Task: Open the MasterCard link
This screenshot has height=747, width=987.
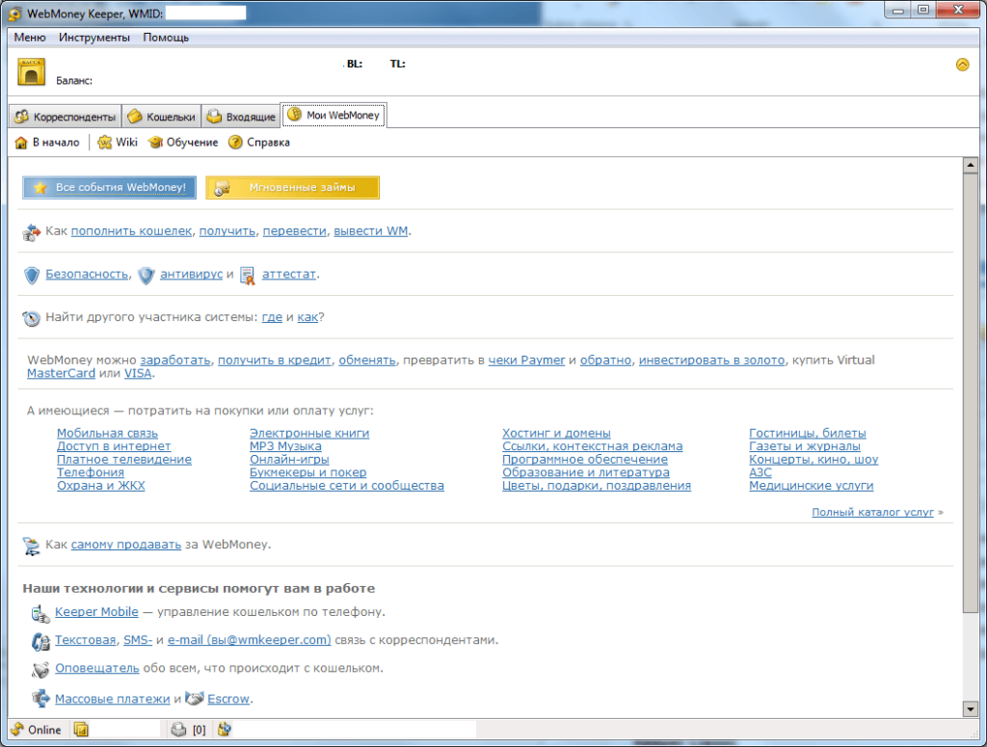Action: [61, 373]
